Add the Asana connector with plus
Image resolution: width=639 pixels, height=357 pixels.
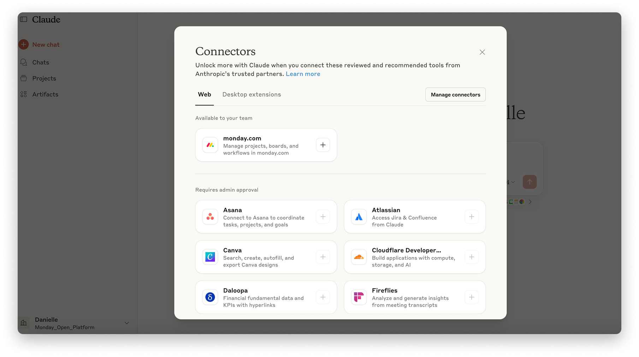click(323, 217)
